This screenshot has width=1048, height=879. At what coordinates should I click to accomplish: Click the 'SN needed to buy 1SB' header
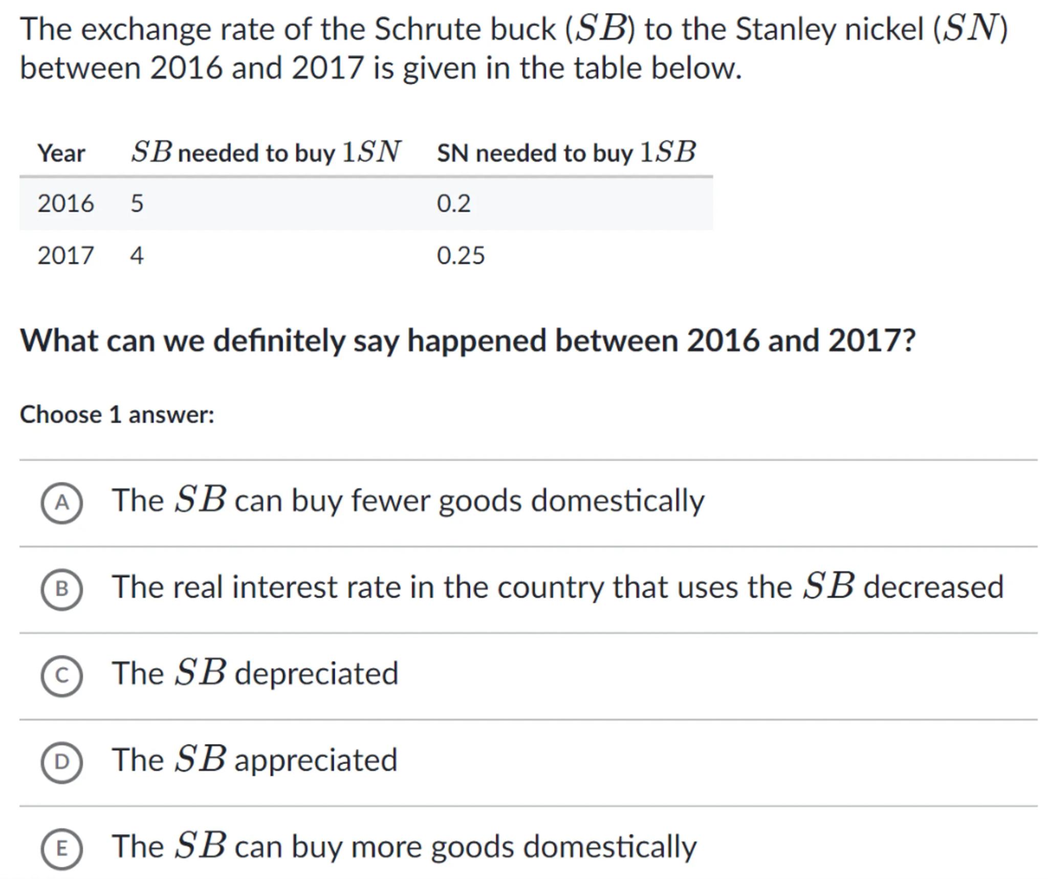566,152
